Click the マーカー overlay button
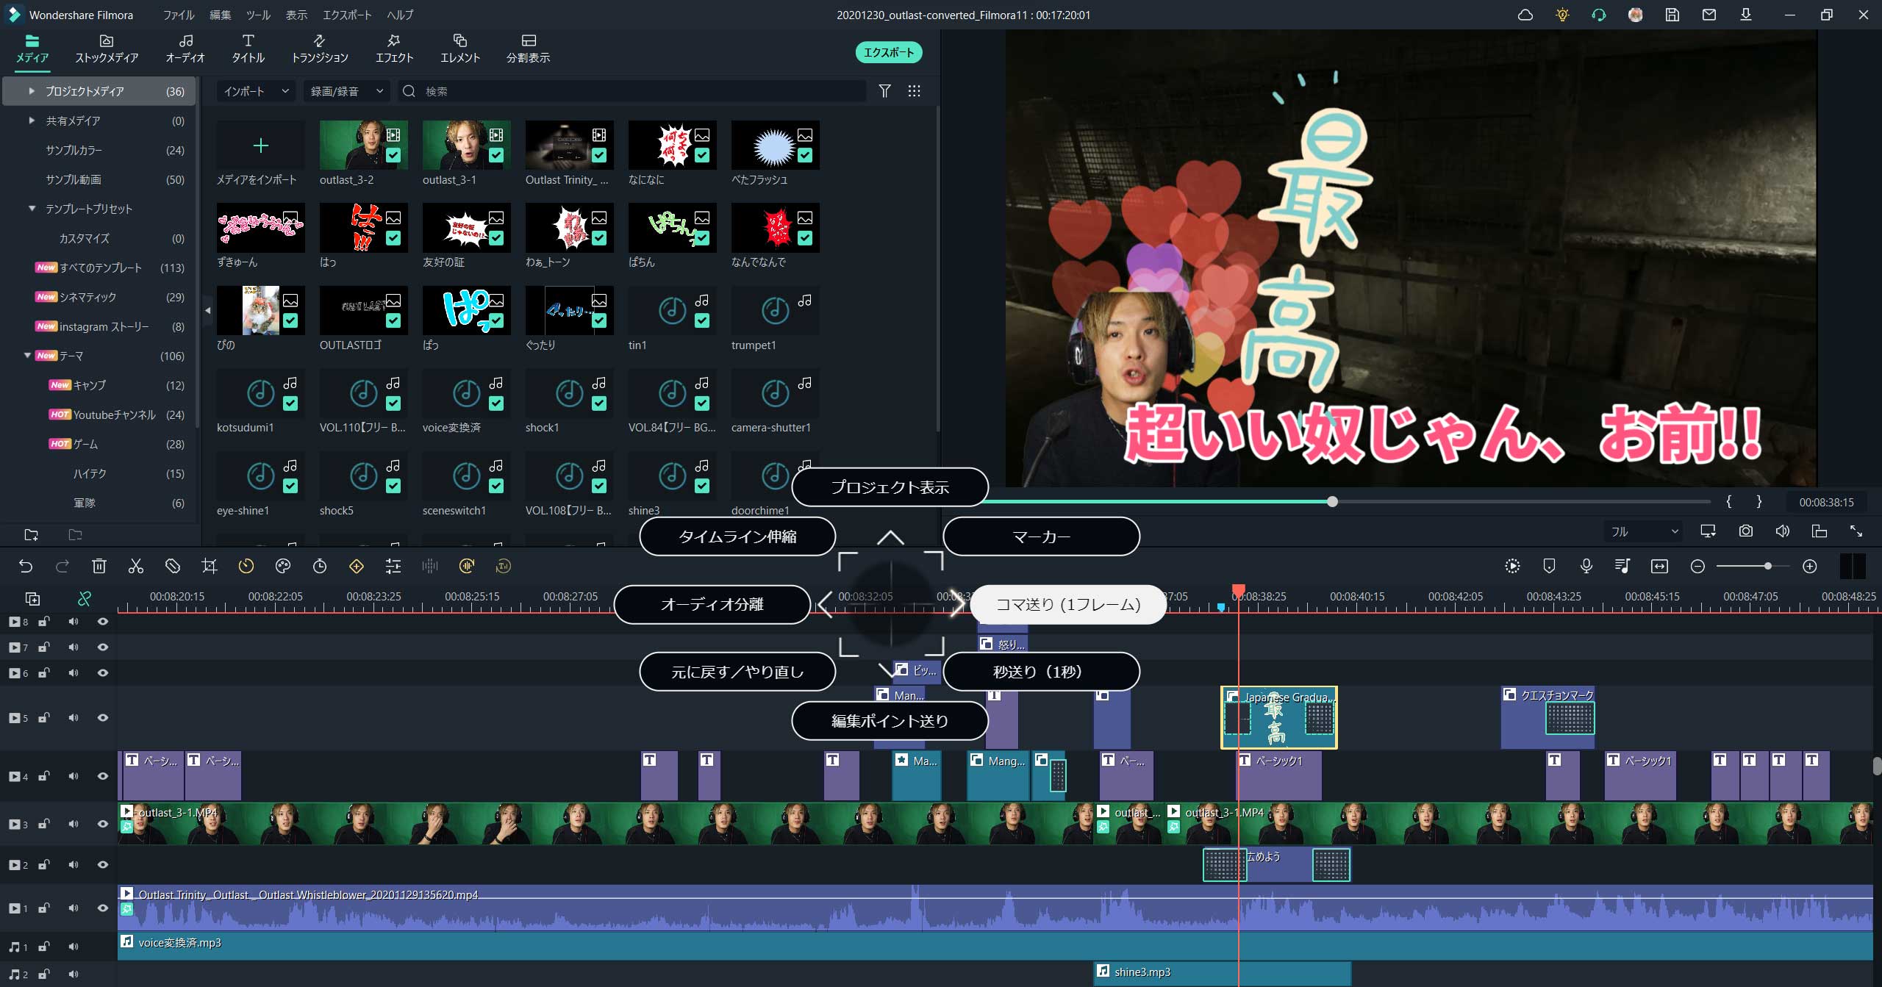 pyautogui.click(x=1041, y=536)
